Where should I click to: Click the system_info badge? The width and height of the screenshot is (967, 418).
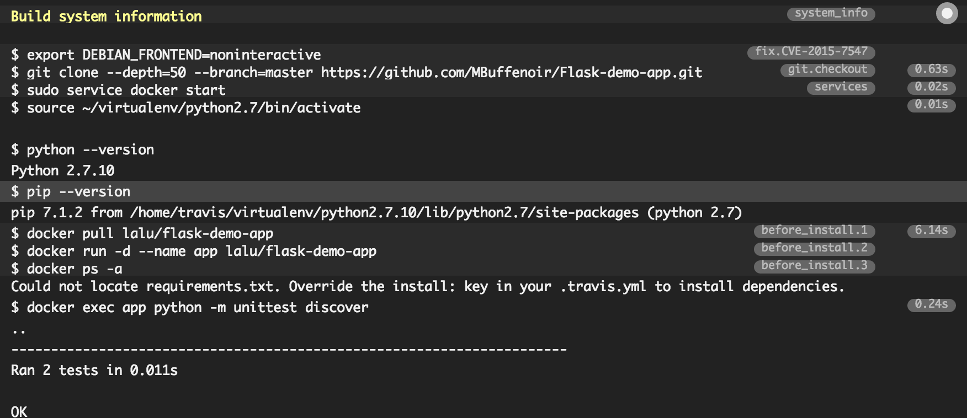pyautogui.click(x=831, y=13)
